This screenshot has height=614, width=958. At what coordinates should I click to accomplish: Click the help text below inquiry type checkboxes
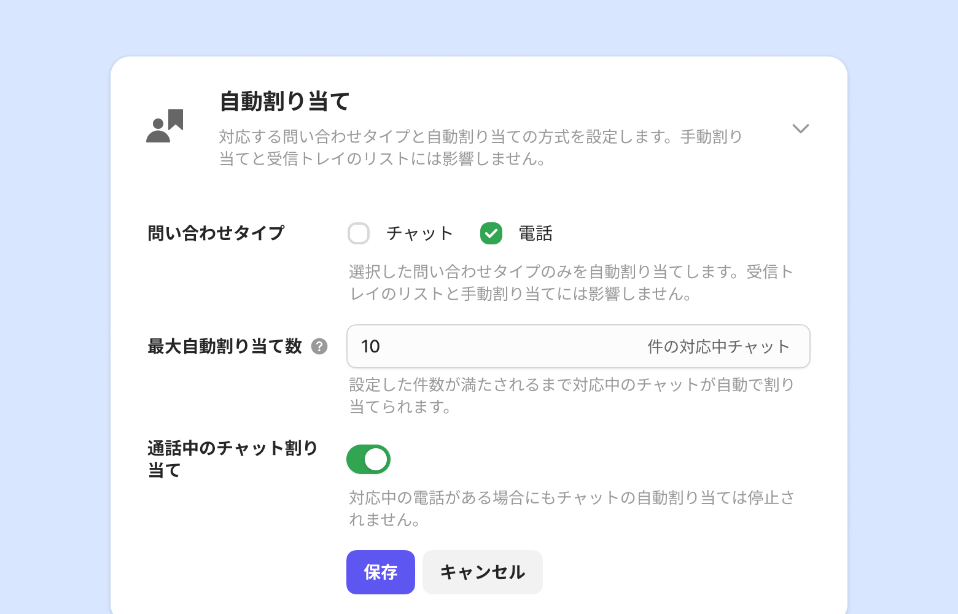(571, 283)
